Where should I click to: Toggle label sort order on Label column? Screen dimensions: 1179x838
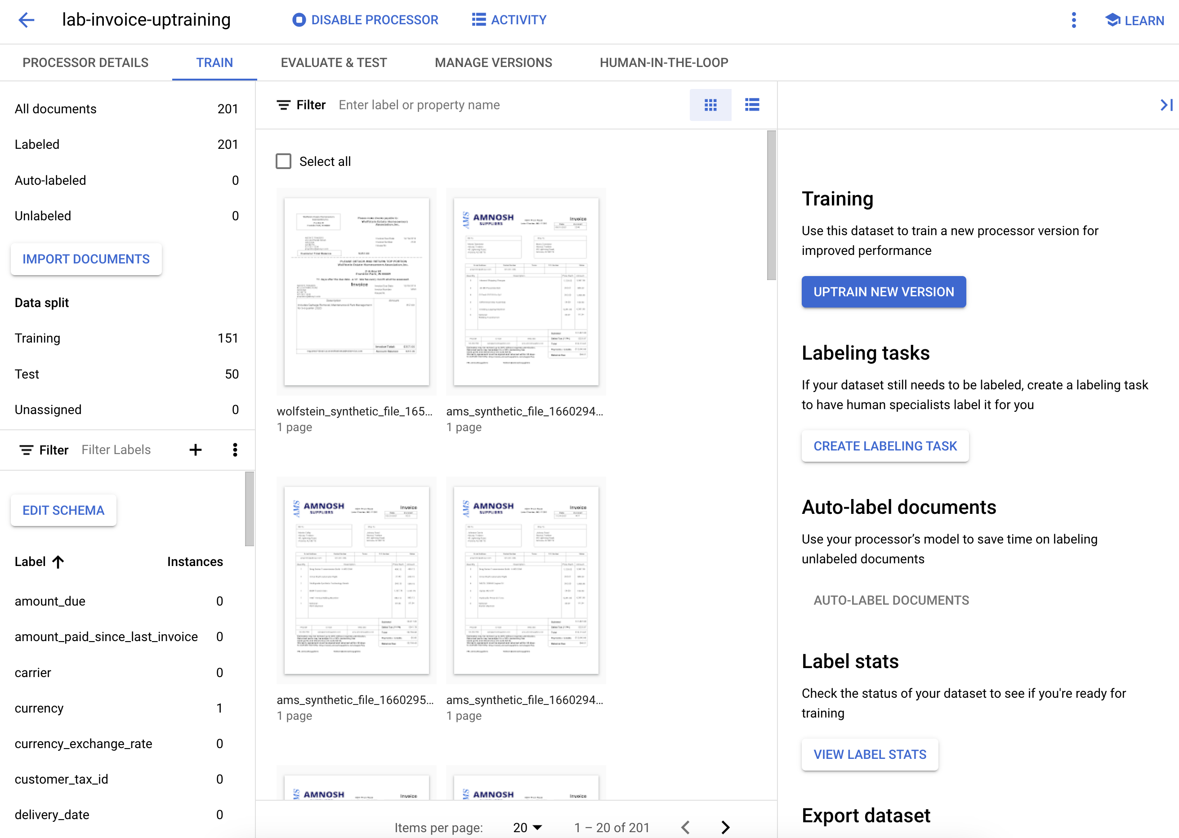coord(58,562)
